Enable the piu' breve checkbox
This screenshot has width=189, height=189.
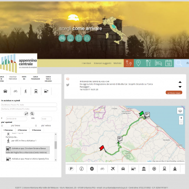(2, 125)
